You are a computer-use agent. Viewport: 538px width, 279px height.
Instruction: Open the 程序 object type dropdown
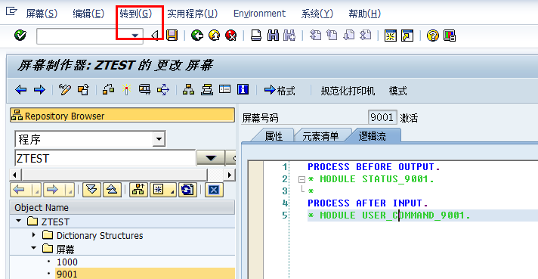point(159,139)
